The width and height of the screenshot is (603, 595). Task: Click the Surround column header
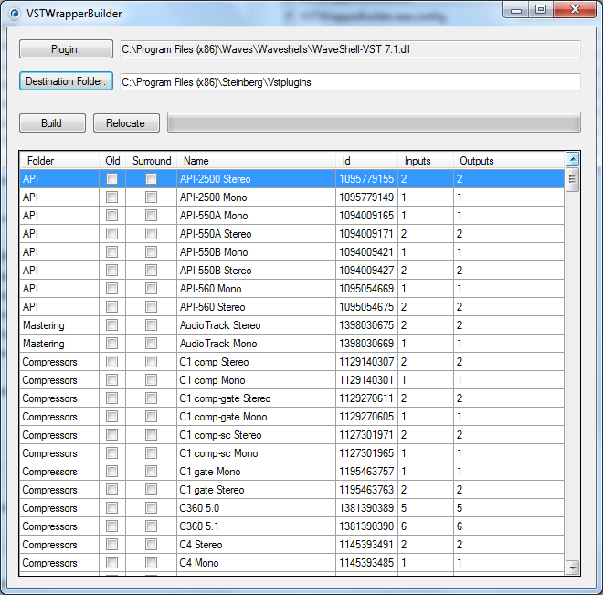click(x=152, y=160)
